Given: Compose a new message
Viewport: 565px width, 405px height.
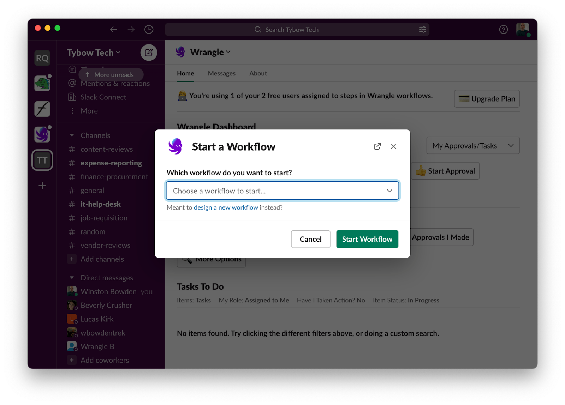Looking at the screenshot, I should coord(149,53).
